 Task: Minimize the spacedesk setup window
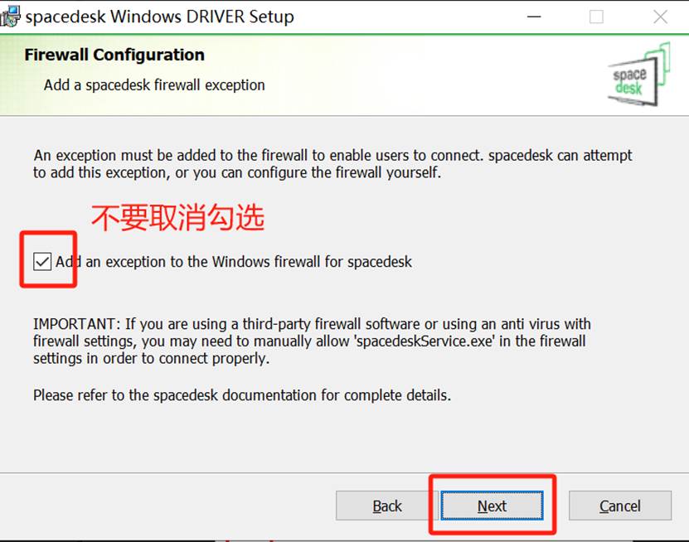click(534, 17)
